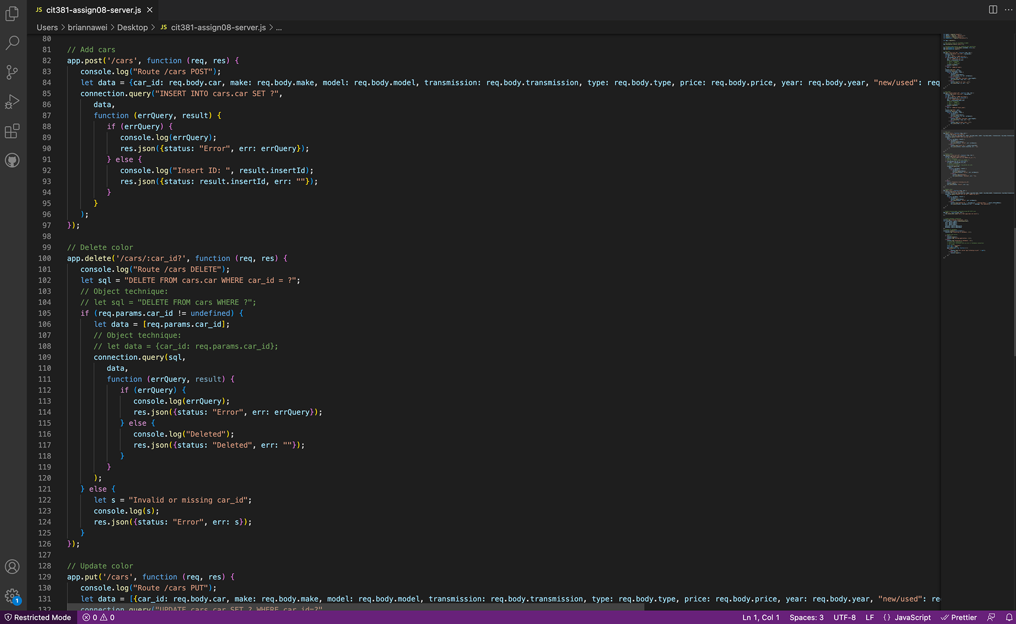Open the errors and warnings problems indicator
Image resolution: width=1016 pixels, height=624 pixels.
pyautogui.click(x=98, y=618)
